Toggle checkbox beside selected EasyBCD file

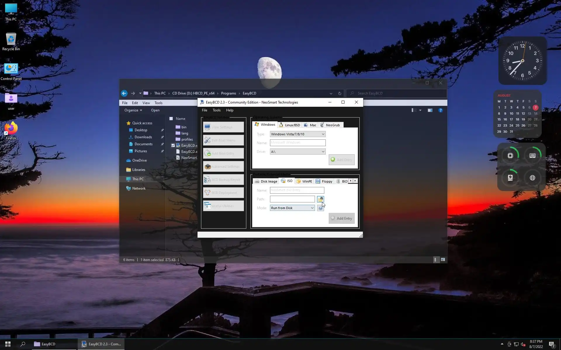pos(173,145)
